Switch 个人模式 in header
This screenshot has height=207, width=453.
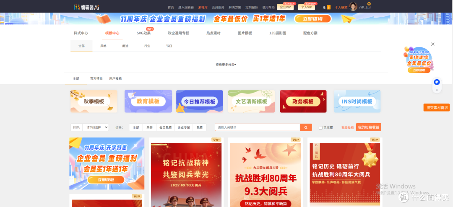[341, 8]
